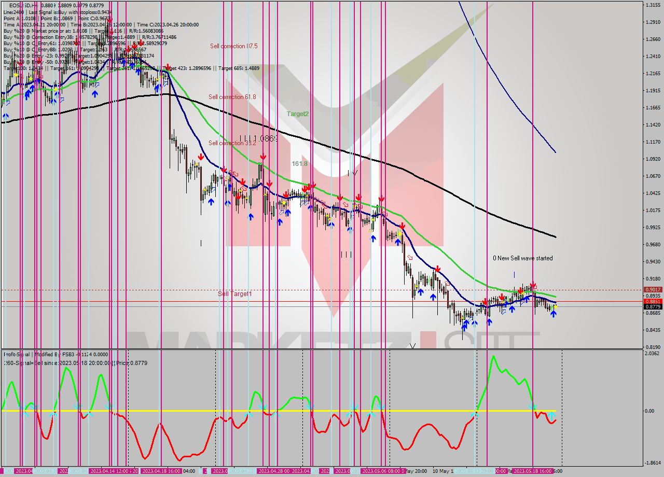The width and height of the screenshot is (664, 477).
Task: Click the 'Time A:2023.04.21 20:00:00' info line
Action: tap(101, 24)
